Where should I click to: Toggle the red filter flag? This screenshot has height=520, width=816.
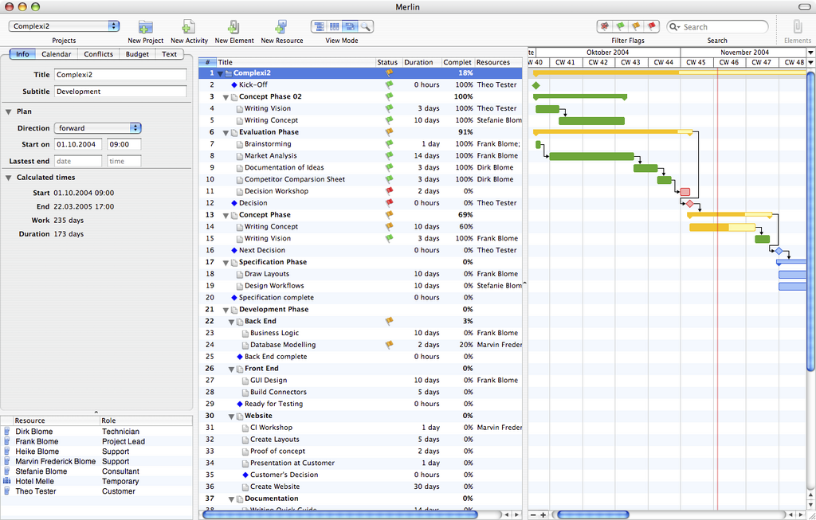point(652,26)
